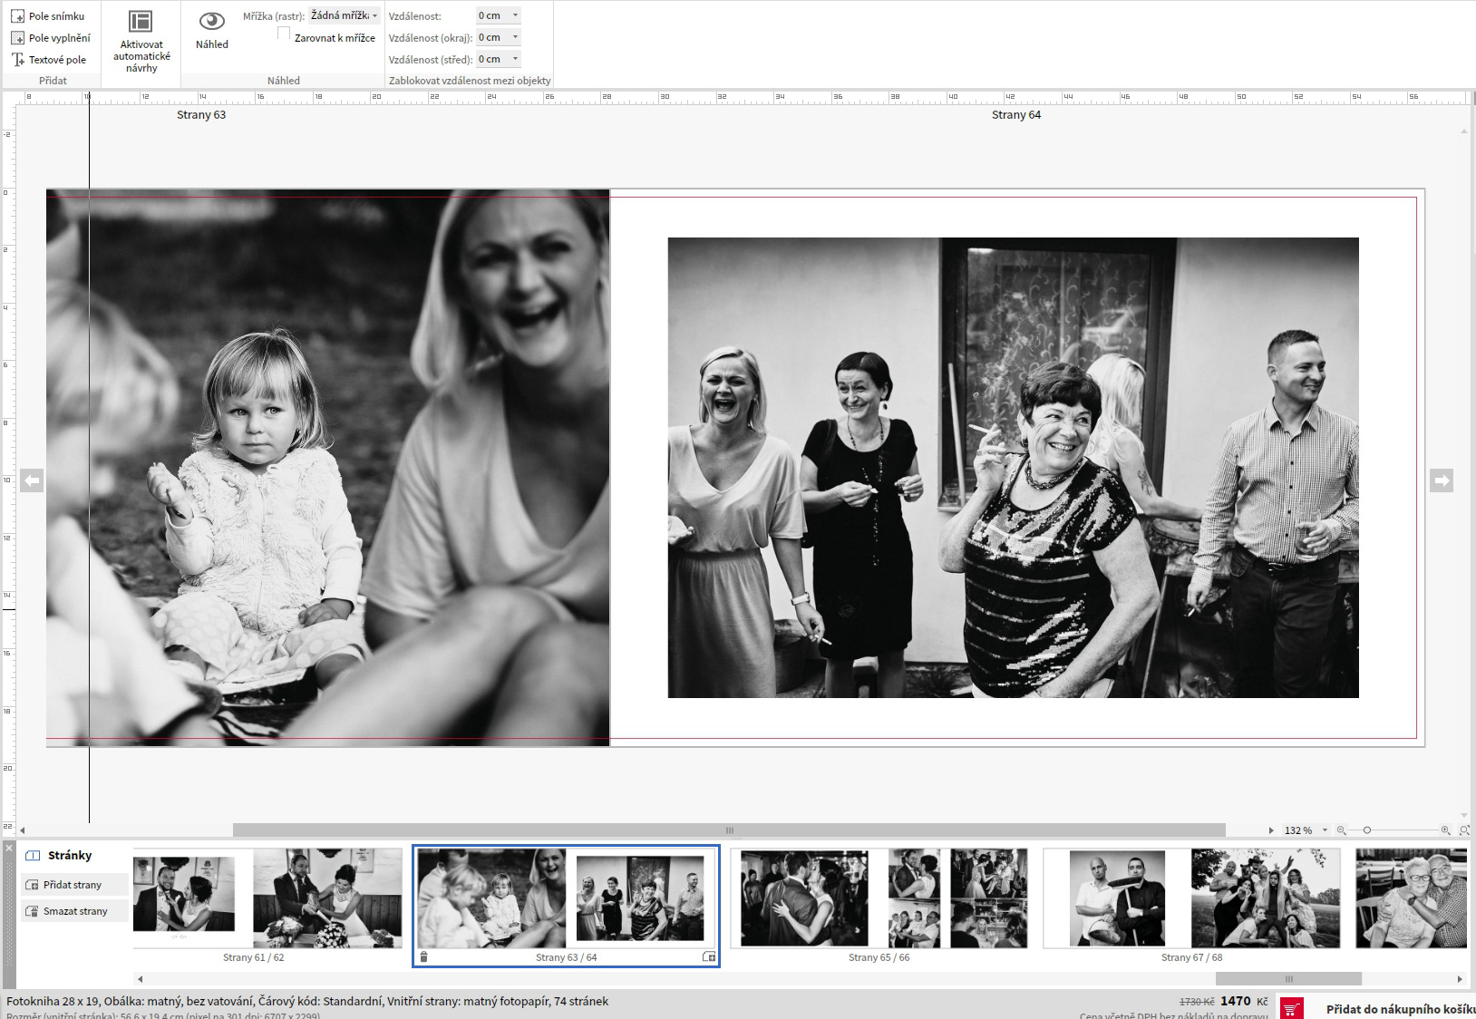Activate automatic layouts (Aktivovat automatické návrhy)
This screenshot has height=1019, width=1476.
pyautogui.click(x=141, y=42)
